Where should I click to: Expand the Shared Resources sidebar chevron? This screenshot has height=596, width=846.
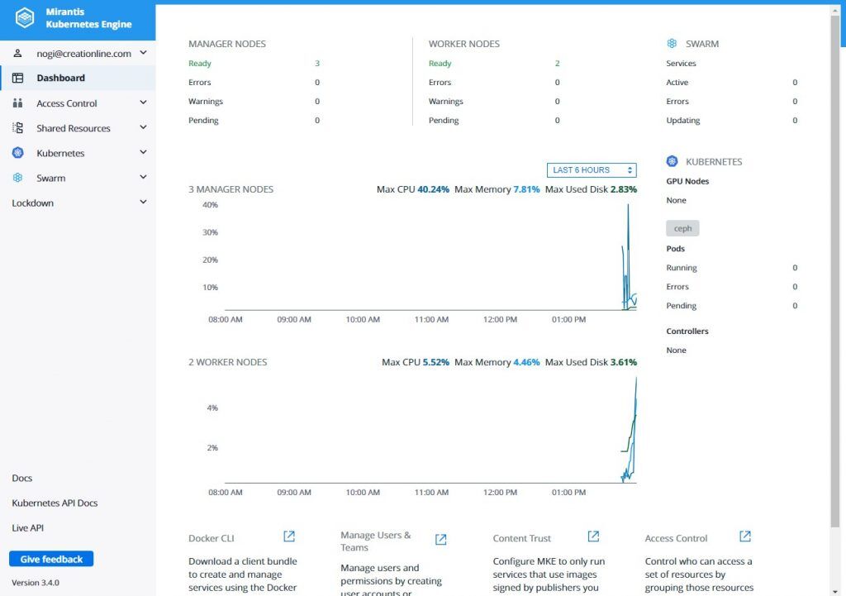[143, 126]
